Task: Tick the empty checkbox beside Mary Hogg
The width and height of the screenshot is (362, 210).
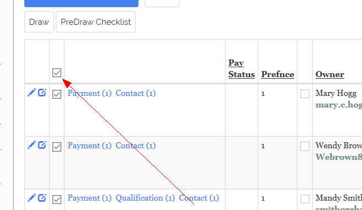Action: pos(305,94)
